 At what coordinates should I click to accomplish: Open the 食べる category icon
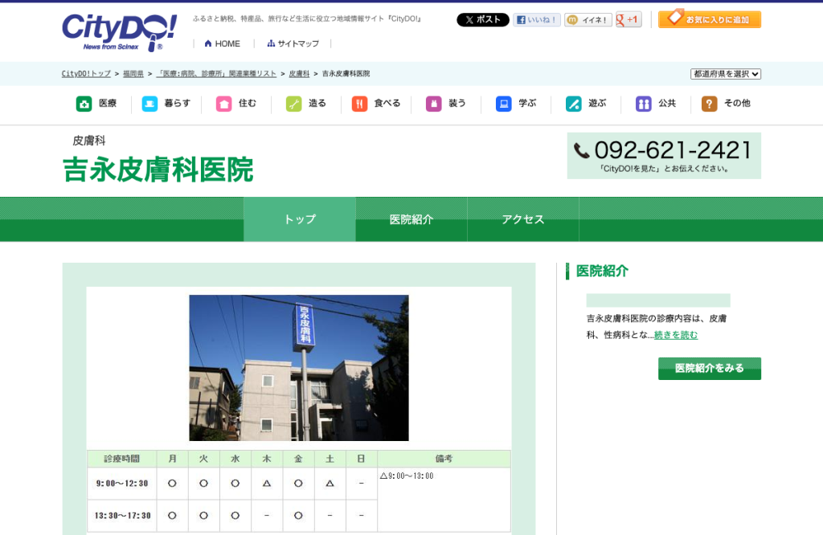[x=359, y=104]
